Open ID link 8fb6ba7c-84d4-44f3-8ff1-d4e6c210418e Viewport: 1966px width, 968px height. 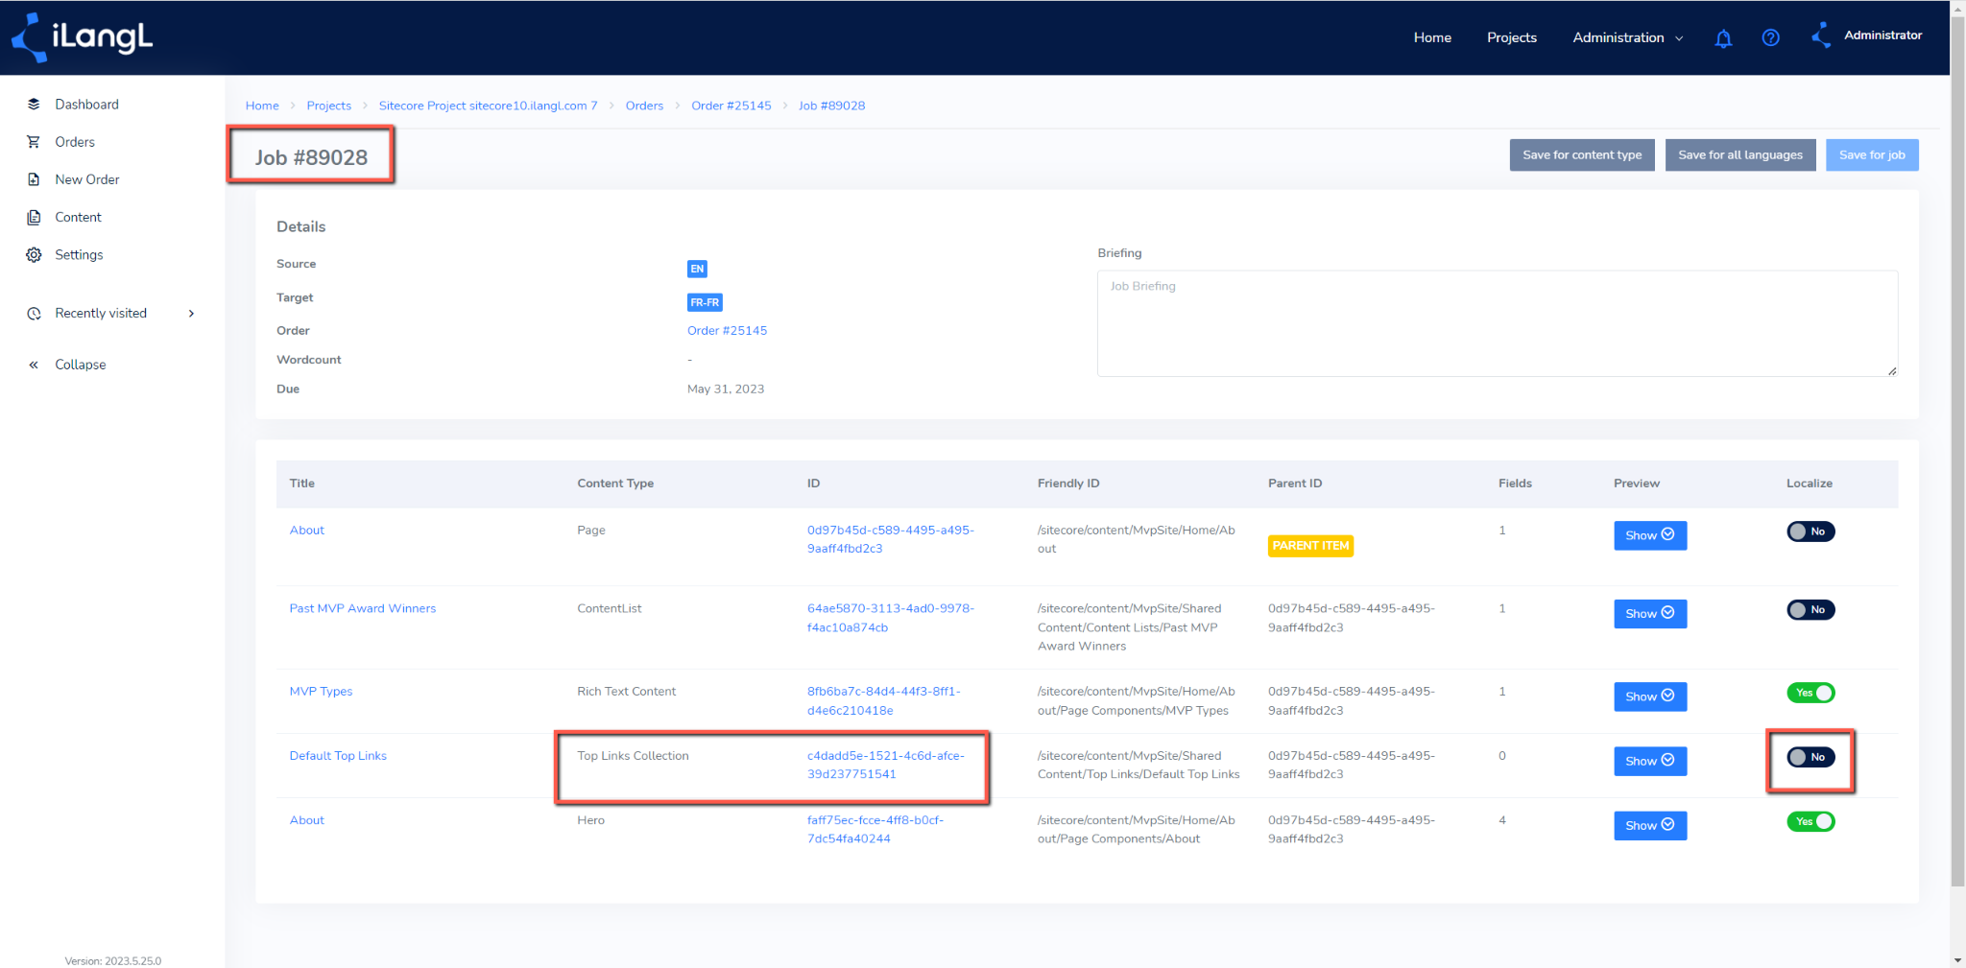point(884,701)
